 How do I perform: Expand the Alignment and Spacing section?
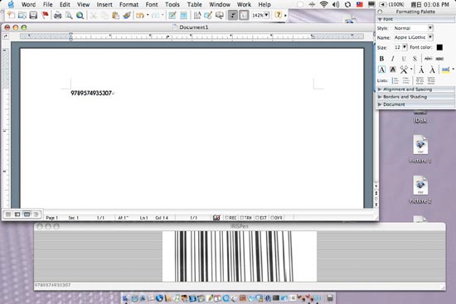click(415, 89)
